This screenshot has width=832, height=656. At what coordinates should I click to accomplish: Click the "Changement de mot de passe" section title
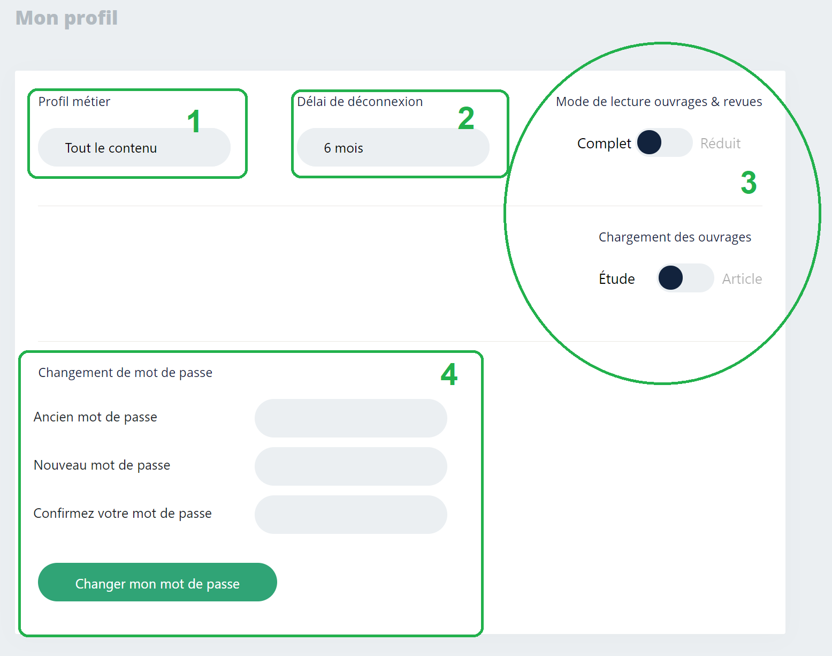pyautogui.click(x=125, y=372)
